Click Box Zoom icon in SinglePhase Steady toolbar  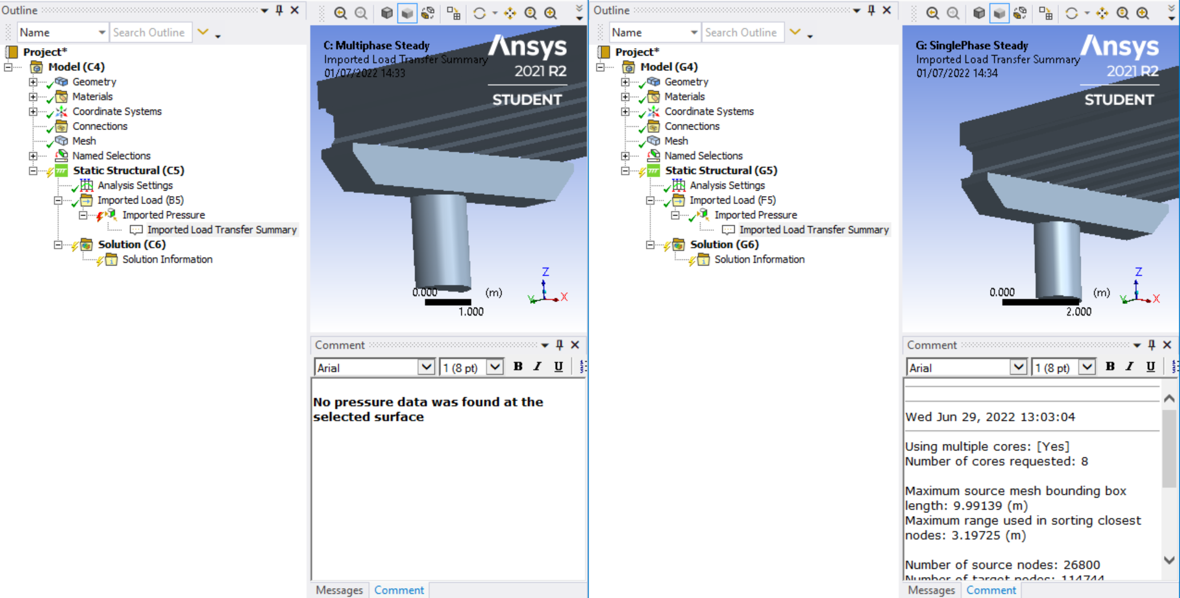click(1142, 13)
